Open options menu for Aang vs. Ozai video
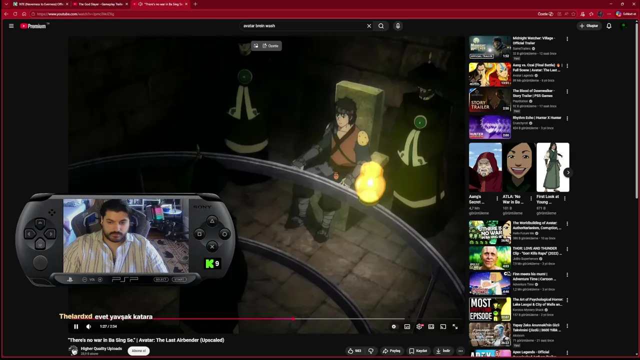Viewport: 640px width, 360px height. (567, 65)
